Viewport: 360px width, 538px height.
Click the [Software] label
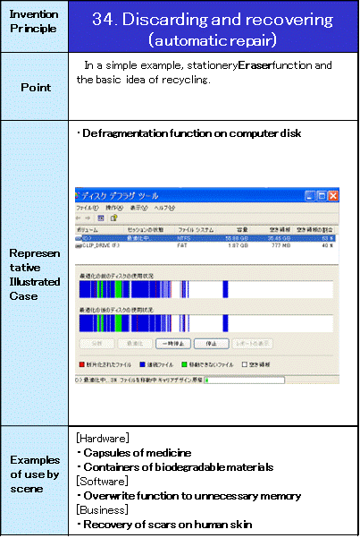click(x=102, y=482)
